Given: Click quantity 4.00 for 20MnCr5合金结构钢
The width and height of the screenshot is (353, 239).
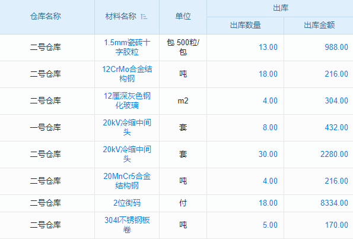Looking at the screenshot, I should [270, 181].
